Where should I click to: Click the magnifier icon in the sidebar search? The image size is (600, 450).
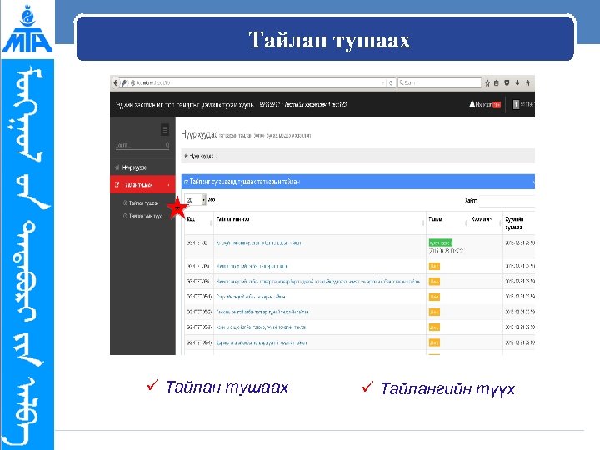click(167, 145)
